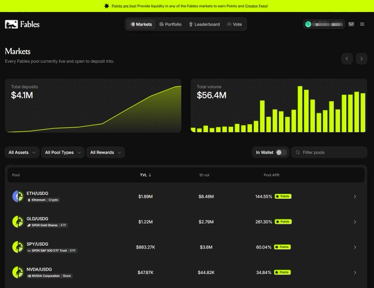Image resolution: width=374 pixels, height=288 pixels.
Task: Click the Filter pools search field
Action: pyautogui.click(x=329, y=152)
